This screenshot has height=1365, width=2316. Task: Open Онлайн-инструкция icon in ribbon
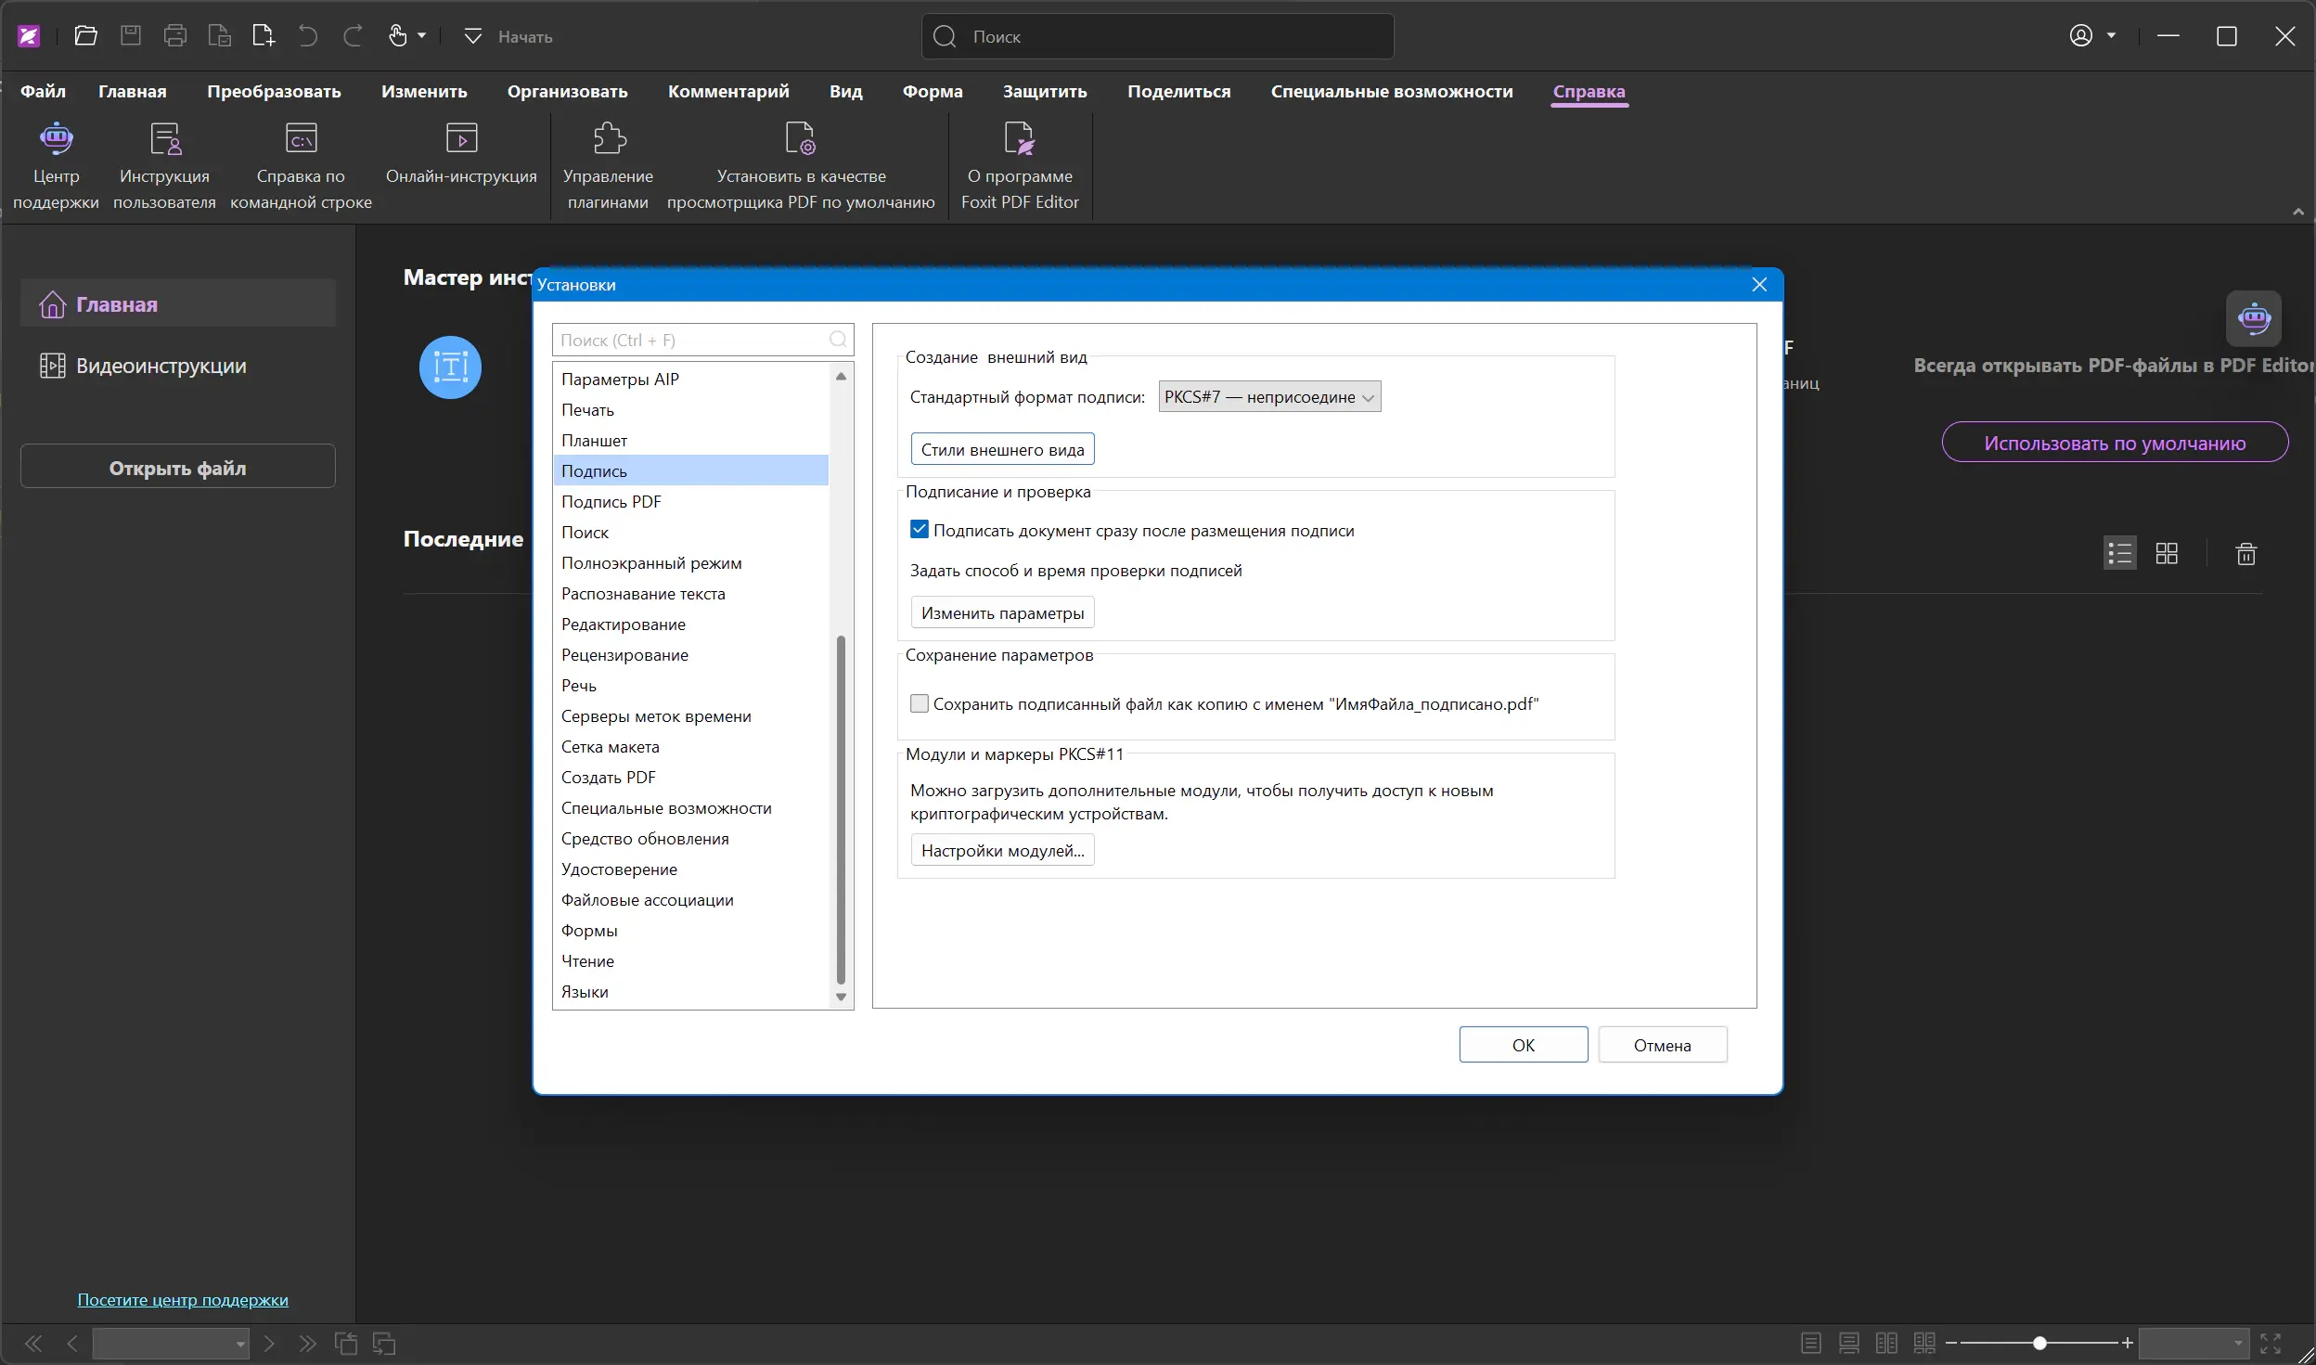461,139
